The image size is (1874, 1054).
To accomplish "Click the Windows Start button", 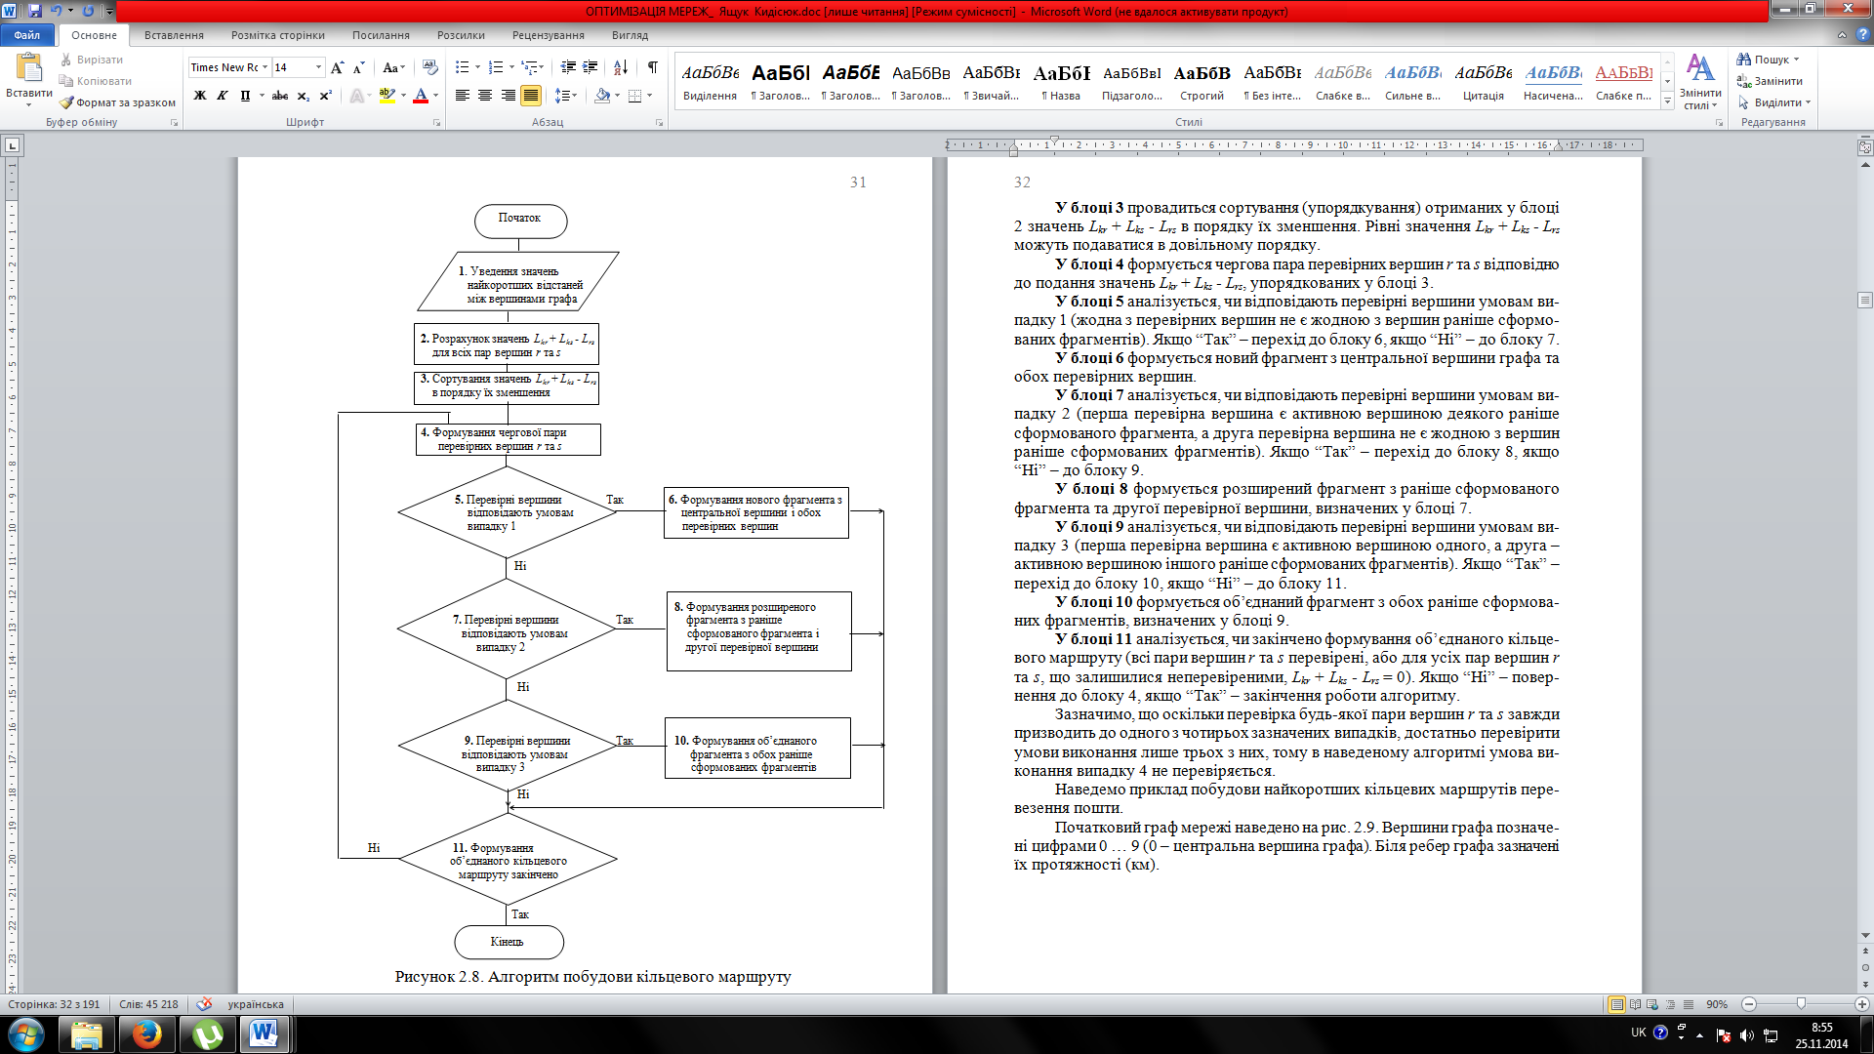I will point(25,1034).
